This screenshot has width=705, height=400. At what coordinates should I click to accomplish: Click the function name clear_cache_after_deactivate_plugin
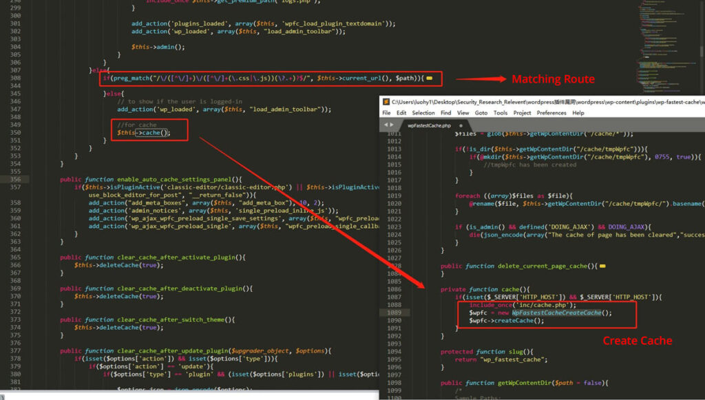coord(181,288)
